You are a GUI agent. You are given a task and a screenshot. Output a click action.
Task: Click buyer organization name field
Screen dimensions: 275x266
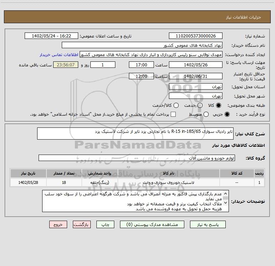pos(142,45)
